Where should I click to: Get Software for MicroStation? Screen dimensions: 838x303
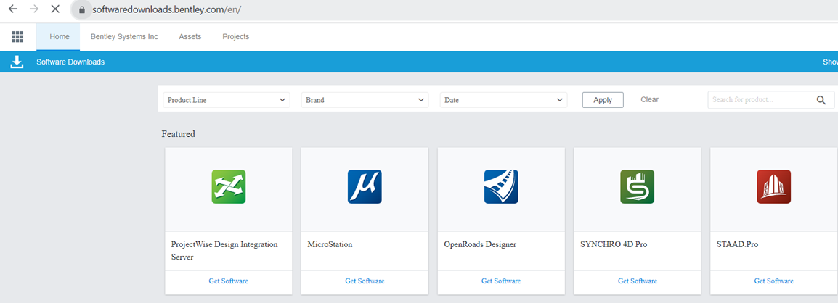(365, 281)
